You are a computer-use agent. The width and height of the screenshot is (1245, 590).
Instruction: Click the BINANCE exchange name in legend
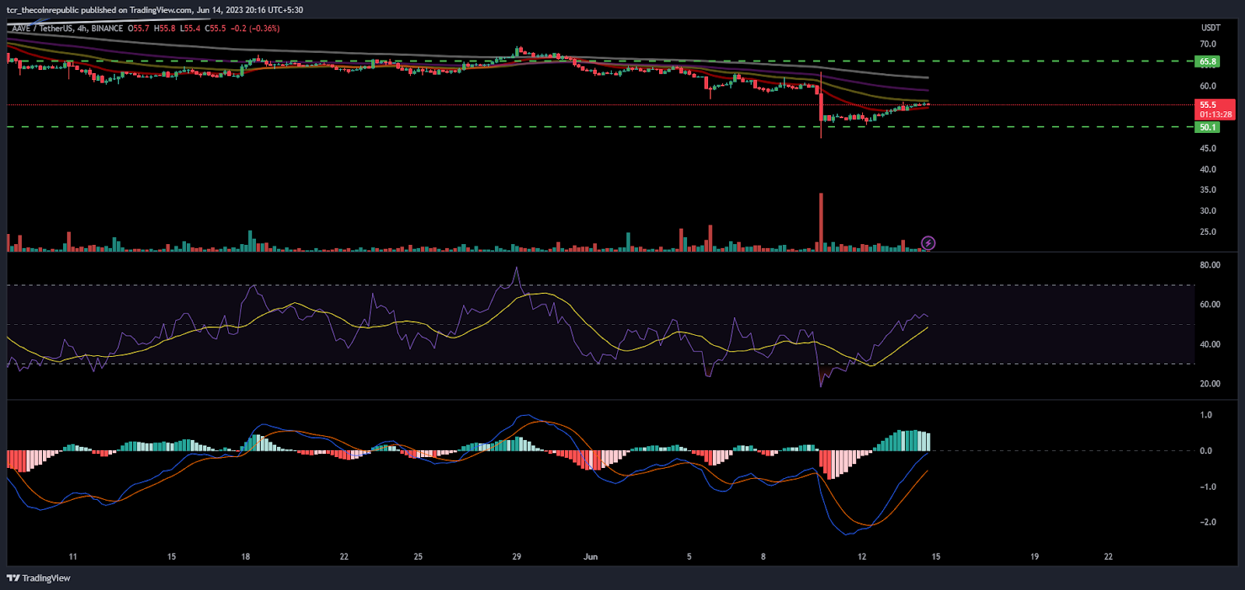pyautogui.click(x=107, y=29)
